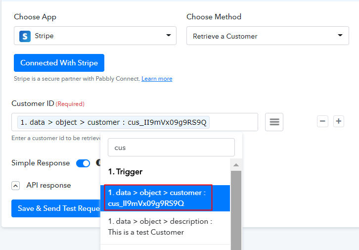359x250 pixels.
Task: Click the Customer ID input field
Action: 135,122
